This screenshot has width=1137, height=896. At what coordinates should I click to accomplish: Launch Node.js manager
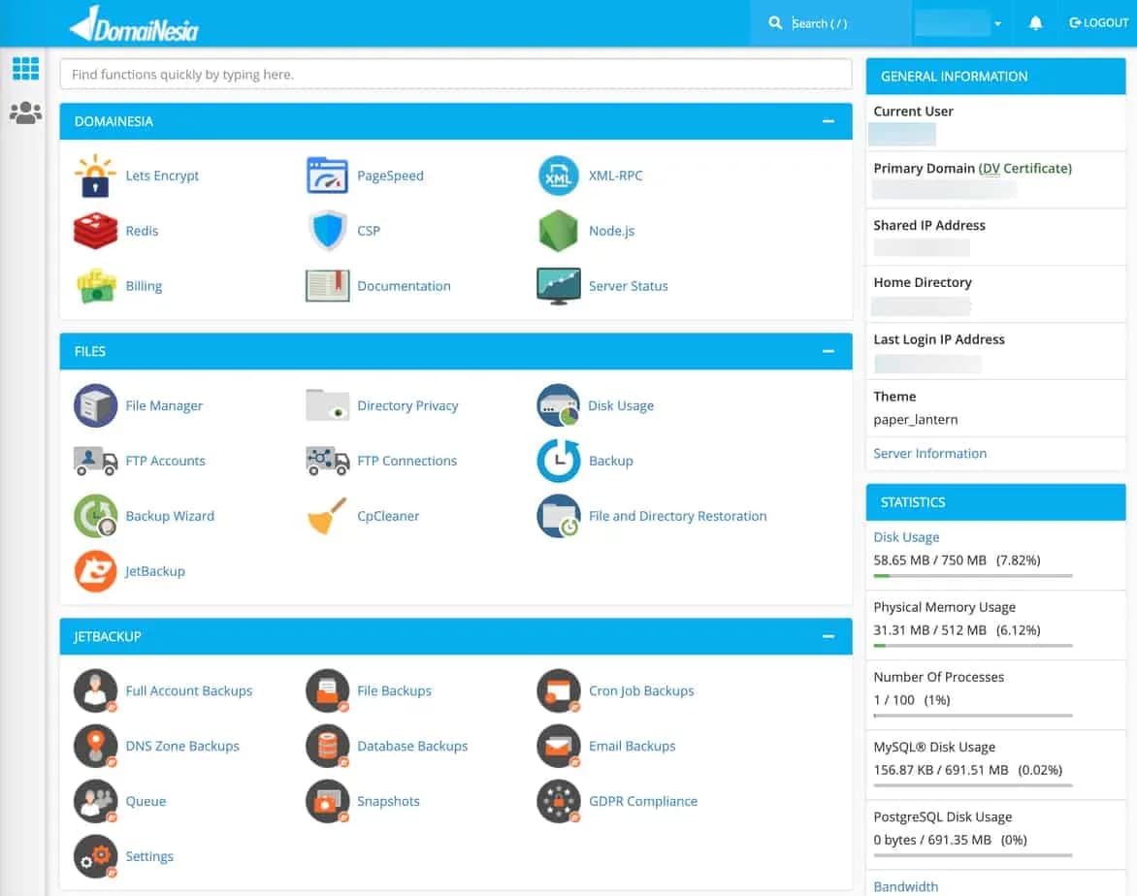(613, 231)
